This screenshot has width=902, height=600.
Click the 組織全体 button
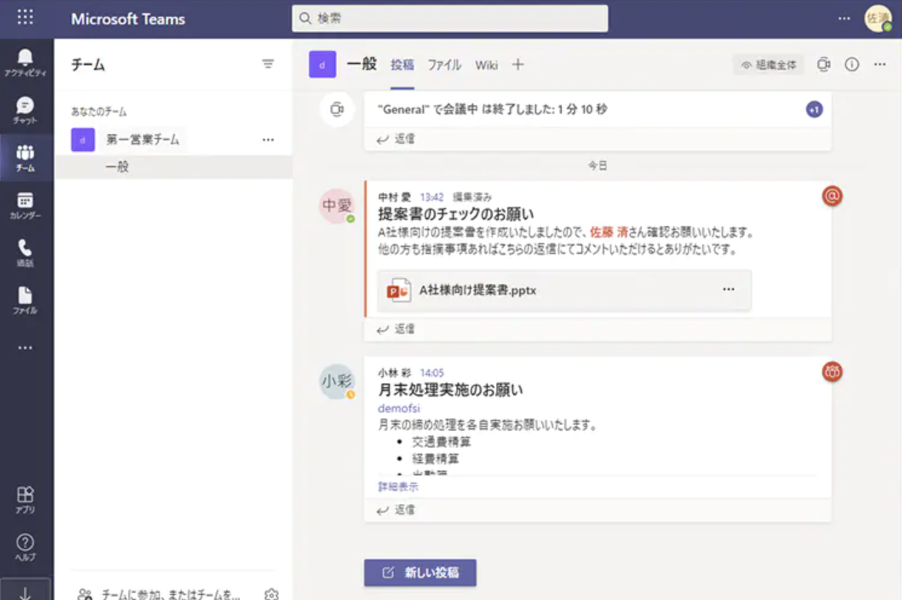coord(769,65)
